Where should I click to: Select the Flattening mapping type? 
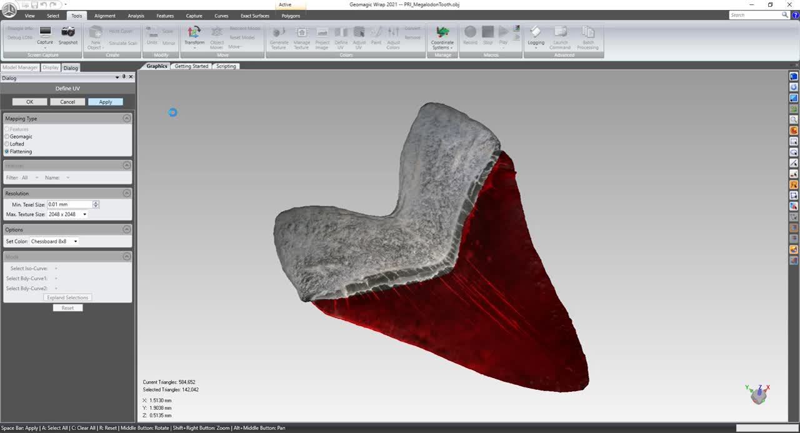click(x=7, y=151)
